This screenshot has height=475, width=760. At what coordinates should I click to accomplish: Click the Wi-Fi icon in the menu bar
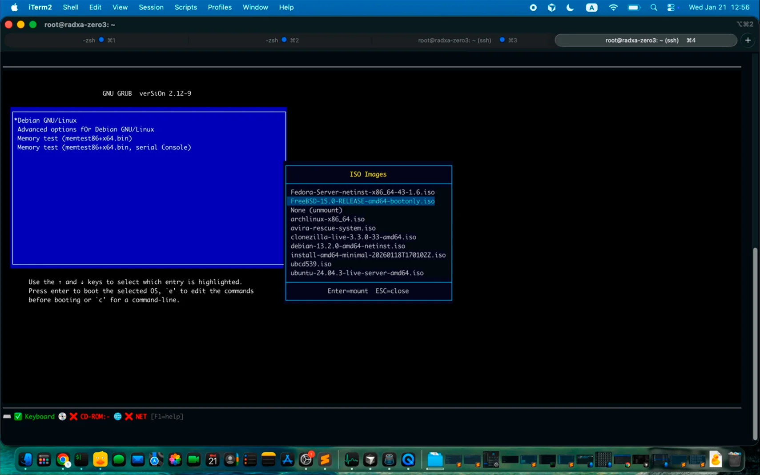pyautogui.click(x=613, y=7)
